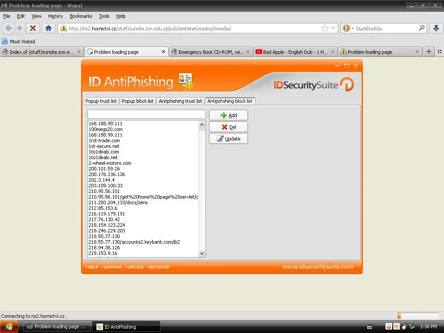Close the Index of /stuff tab
This screenshot has width=444, height=333.
(x=79, y=52)
